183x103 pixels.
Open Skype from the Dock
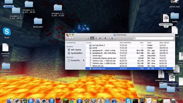point(128,101)
